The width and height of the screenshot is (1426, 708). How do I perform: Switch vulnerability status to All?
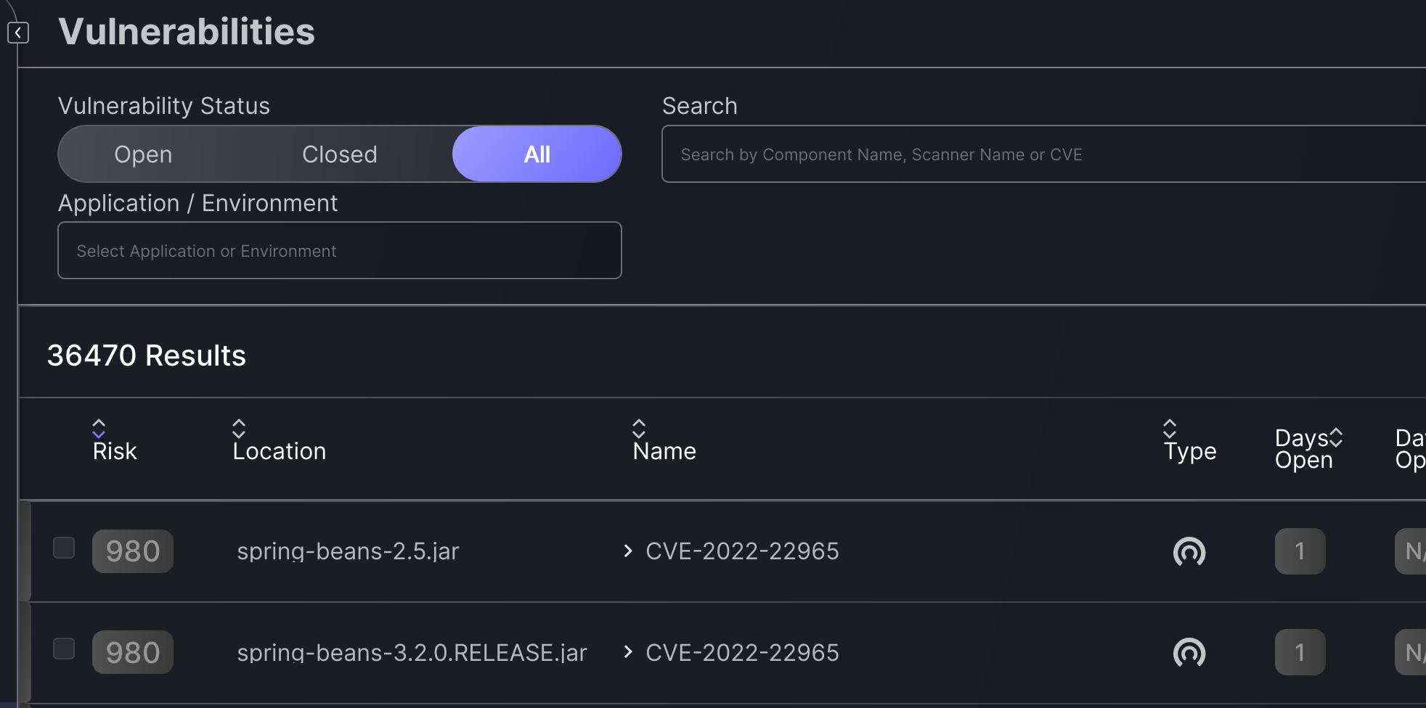(x=537, y=155)
